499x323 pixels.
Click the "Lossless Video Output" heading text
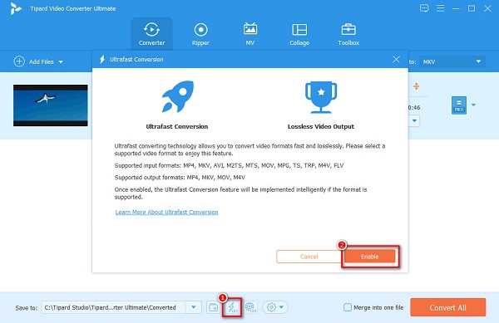321,126
